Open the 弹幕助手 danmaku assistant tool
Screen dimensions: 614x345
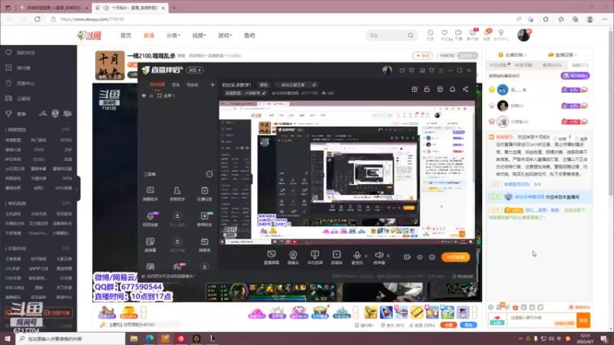point(150,194)
